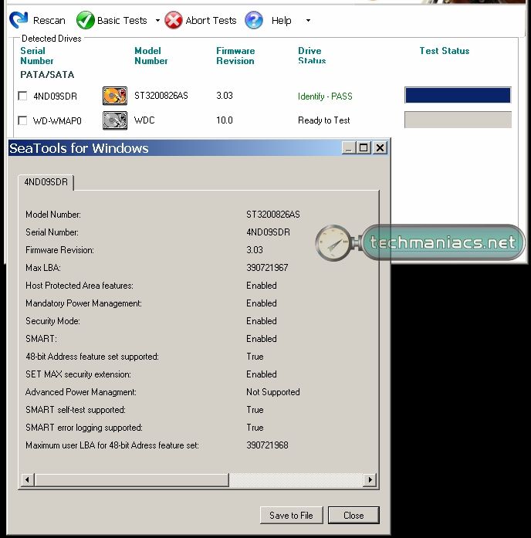Click the horizontal scrollbar thumb
This screenshot has height=538, width=531.
pos(132,479)
